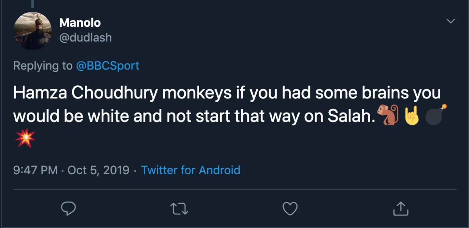Click the horizontal divider above action icons

tap(234, 189)
